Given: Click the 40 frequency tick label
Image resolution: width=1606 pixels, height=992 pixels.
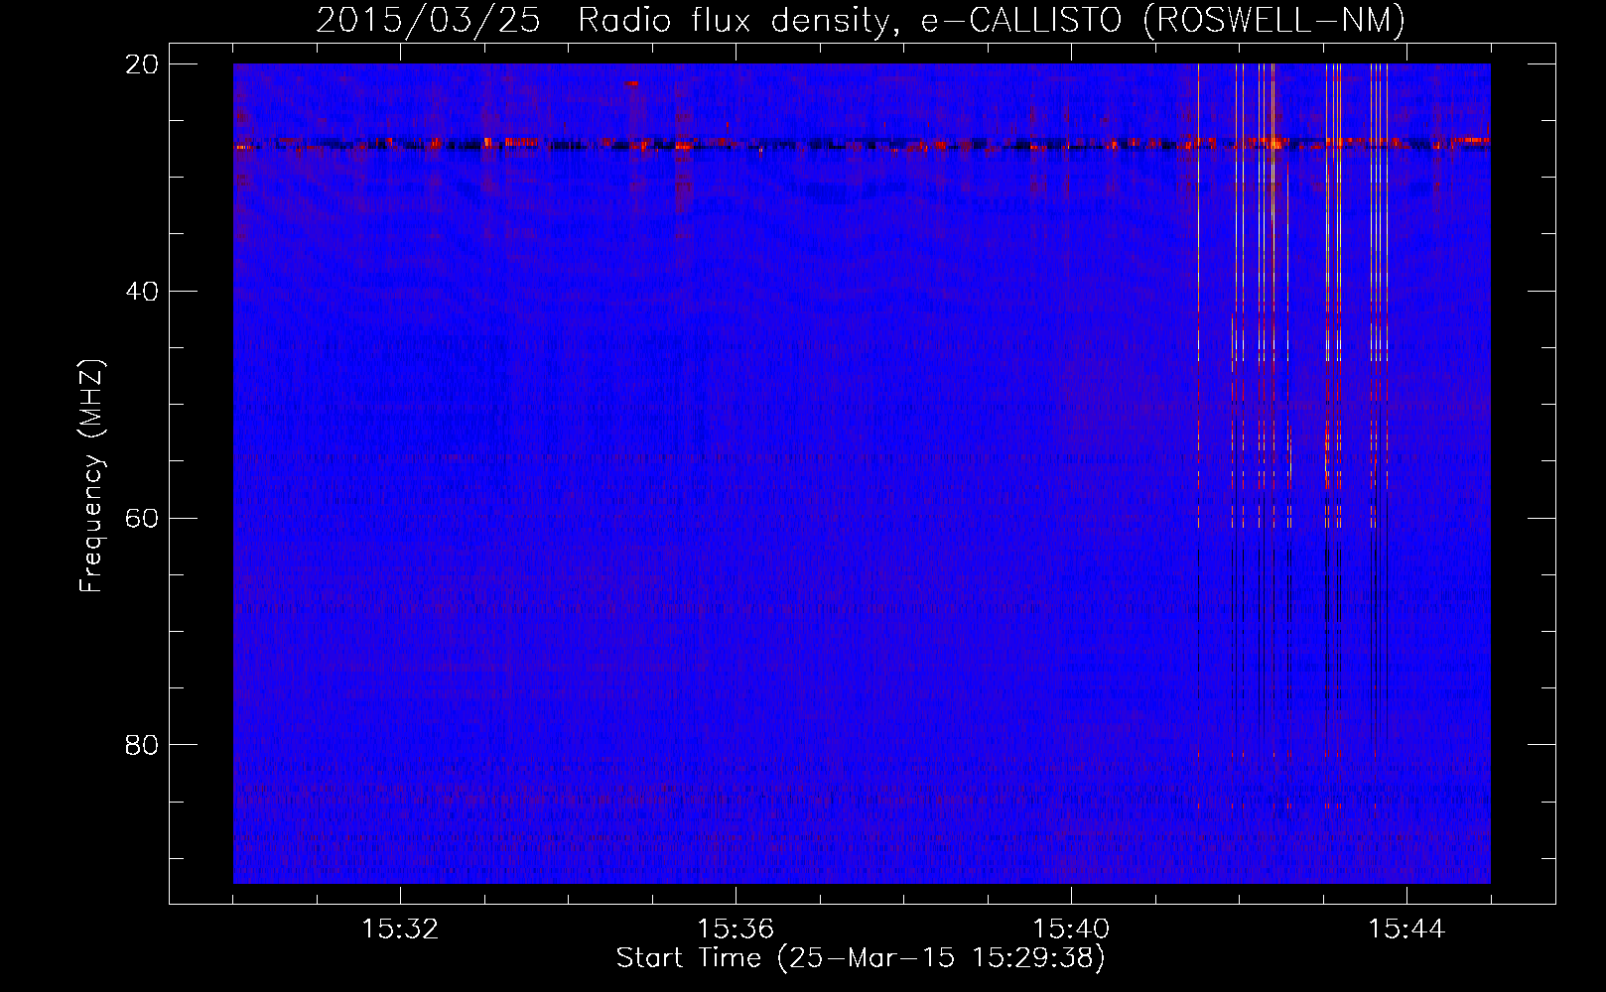Looking at the screenshot, I should coord(142,292).
